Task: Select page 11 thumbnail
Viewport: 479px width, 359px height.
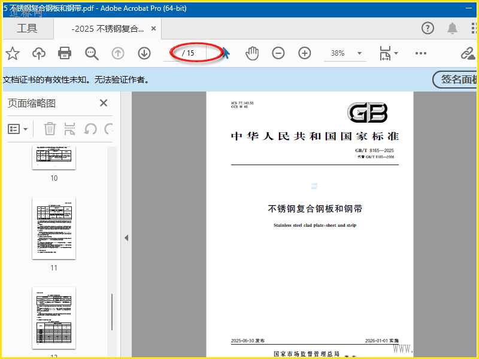Action: point(54,229)
